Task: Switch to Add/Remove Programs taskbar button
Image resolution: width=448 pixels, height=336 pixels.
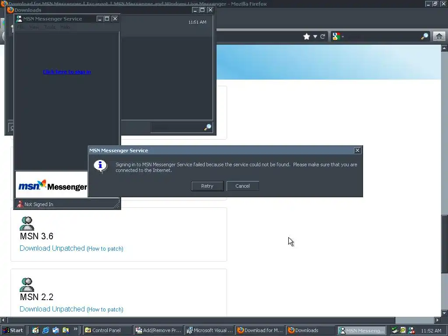Action: coord(158,330)
